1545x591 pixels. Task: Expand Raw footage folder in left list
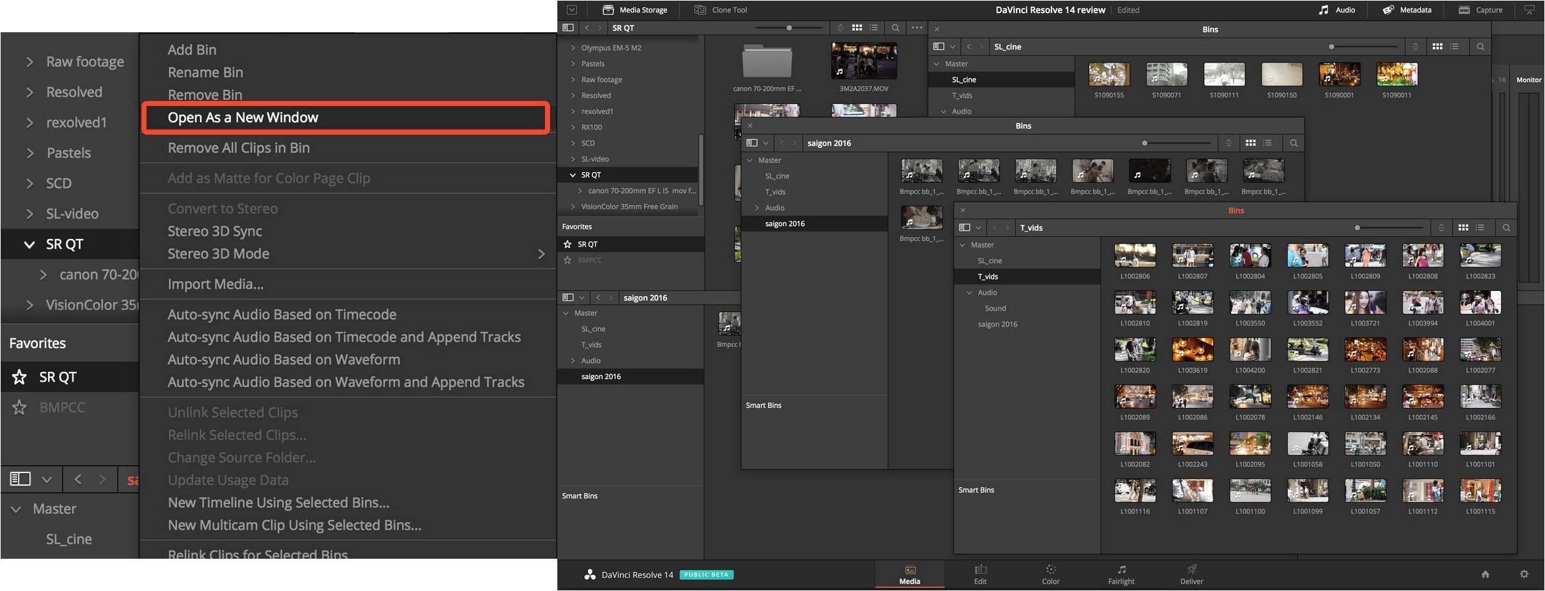pos(30,62)
